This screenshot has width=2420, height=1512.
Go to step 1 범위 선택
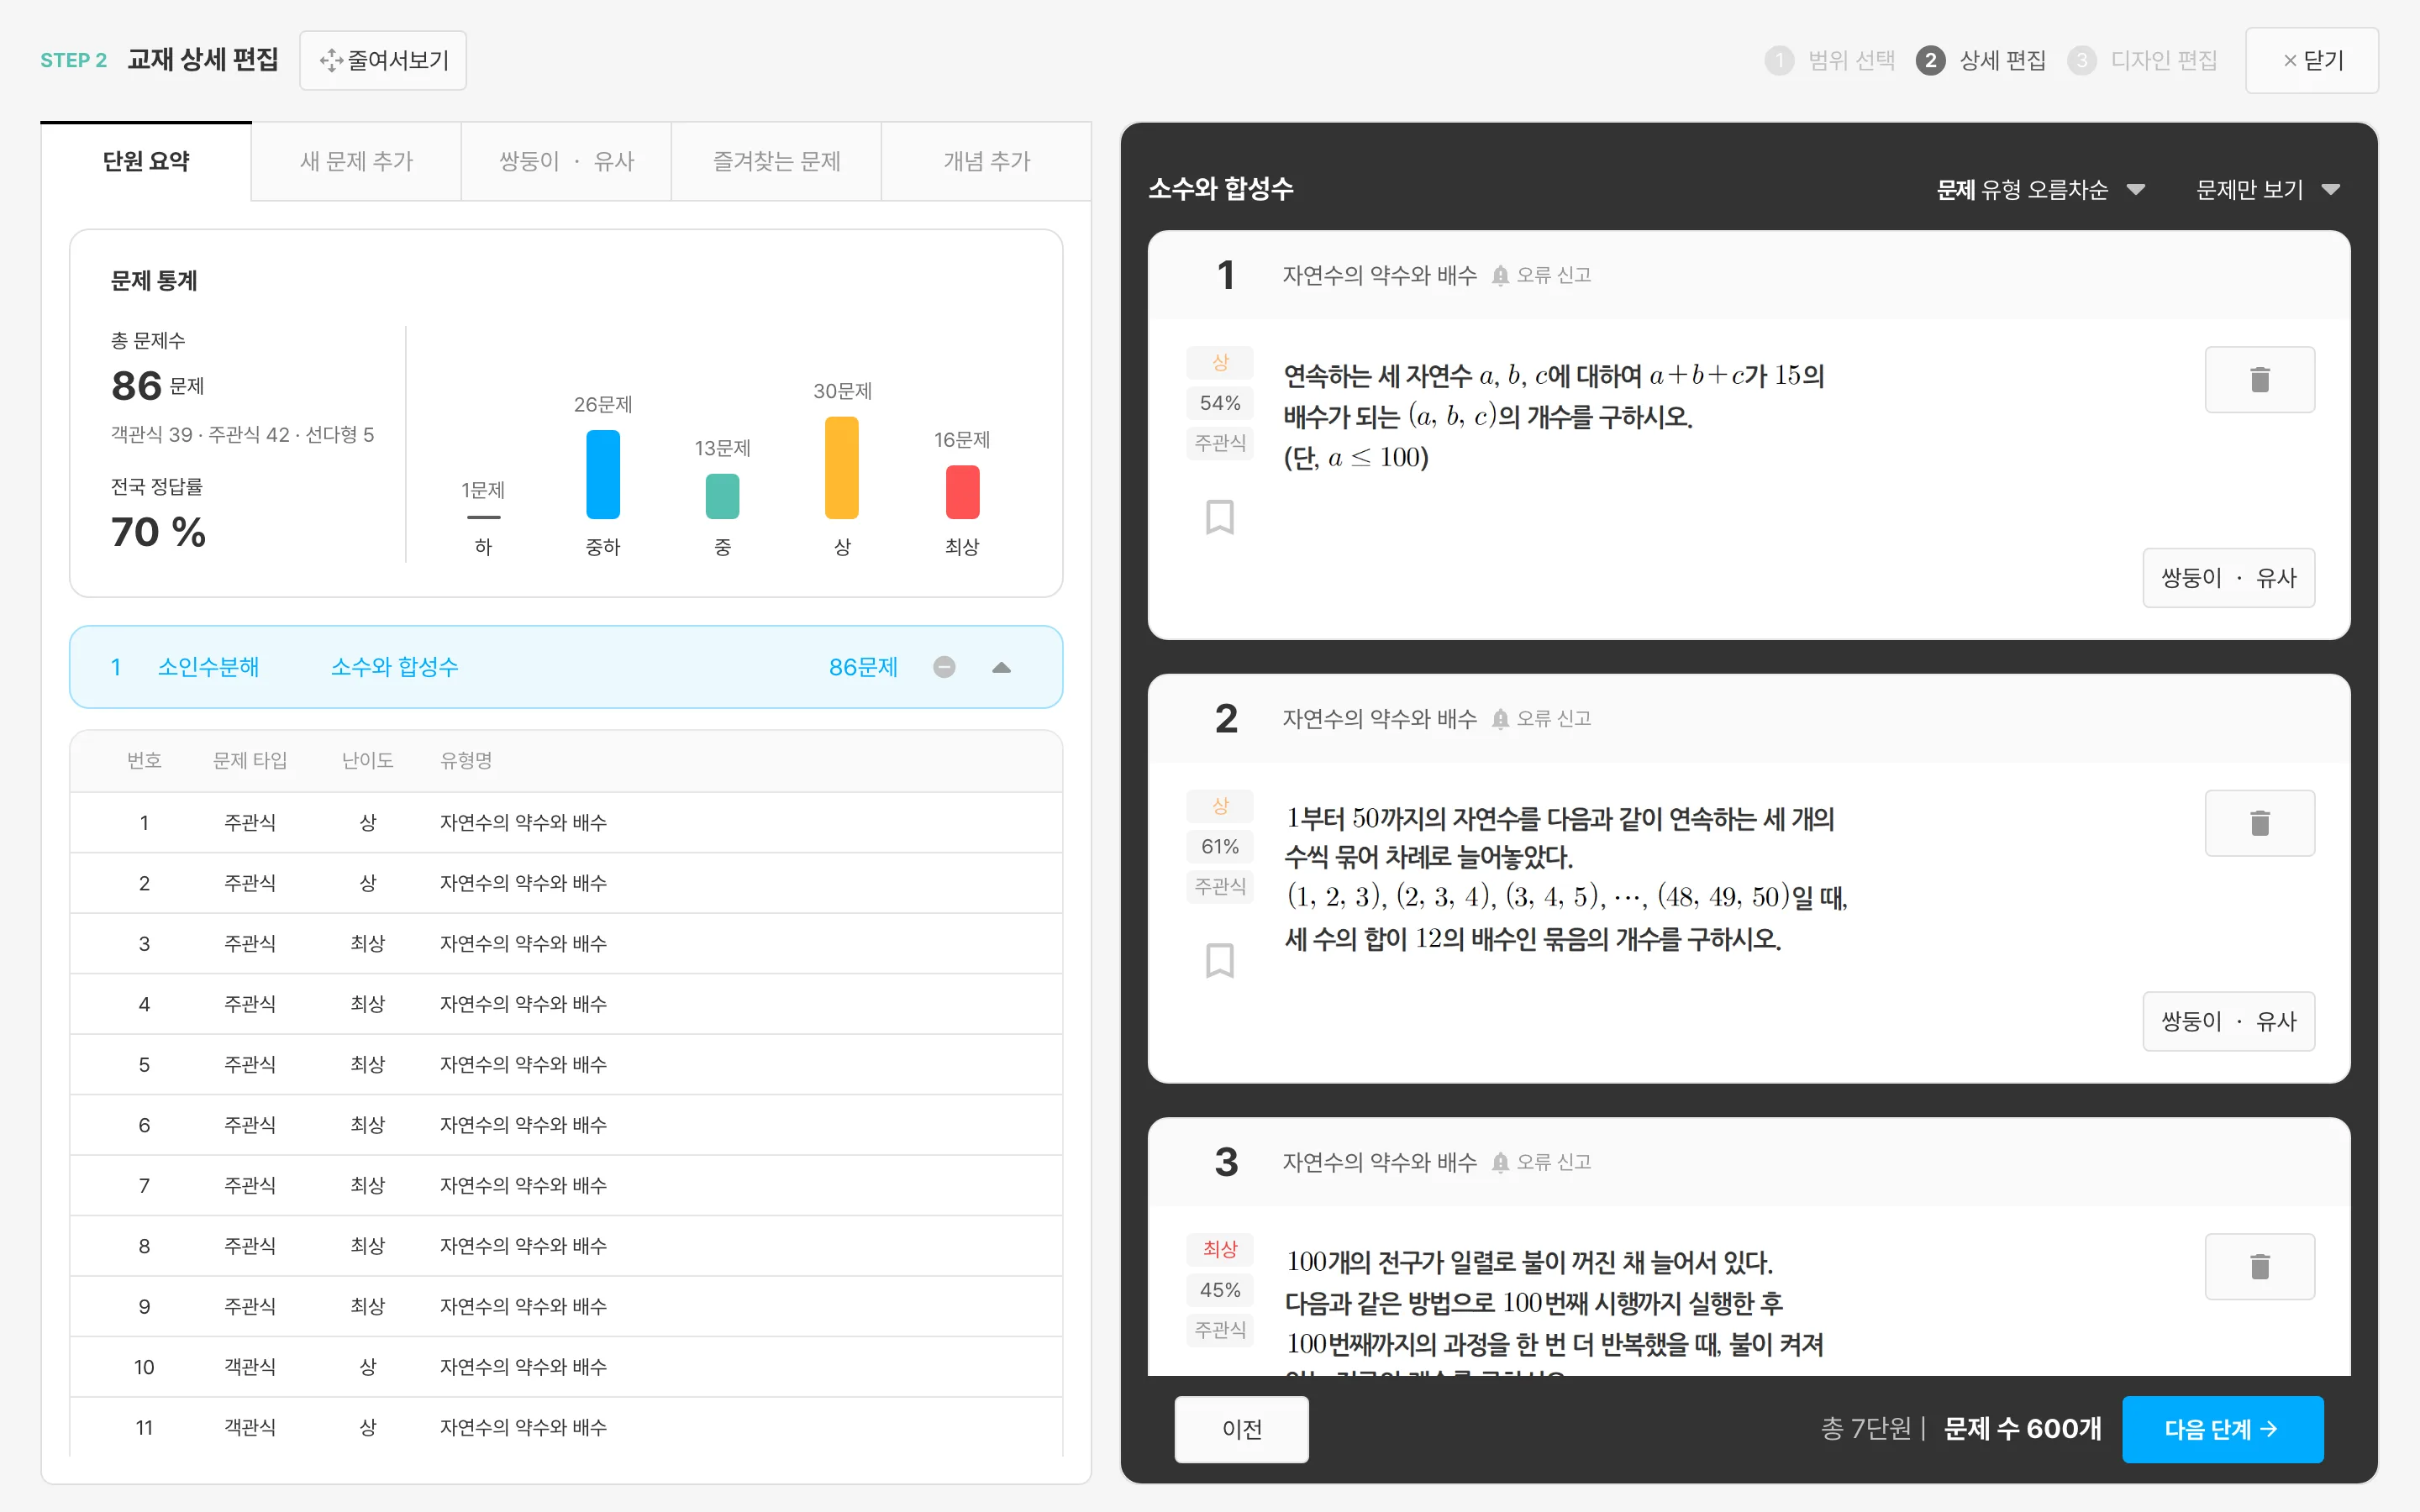click(1830, 60)
